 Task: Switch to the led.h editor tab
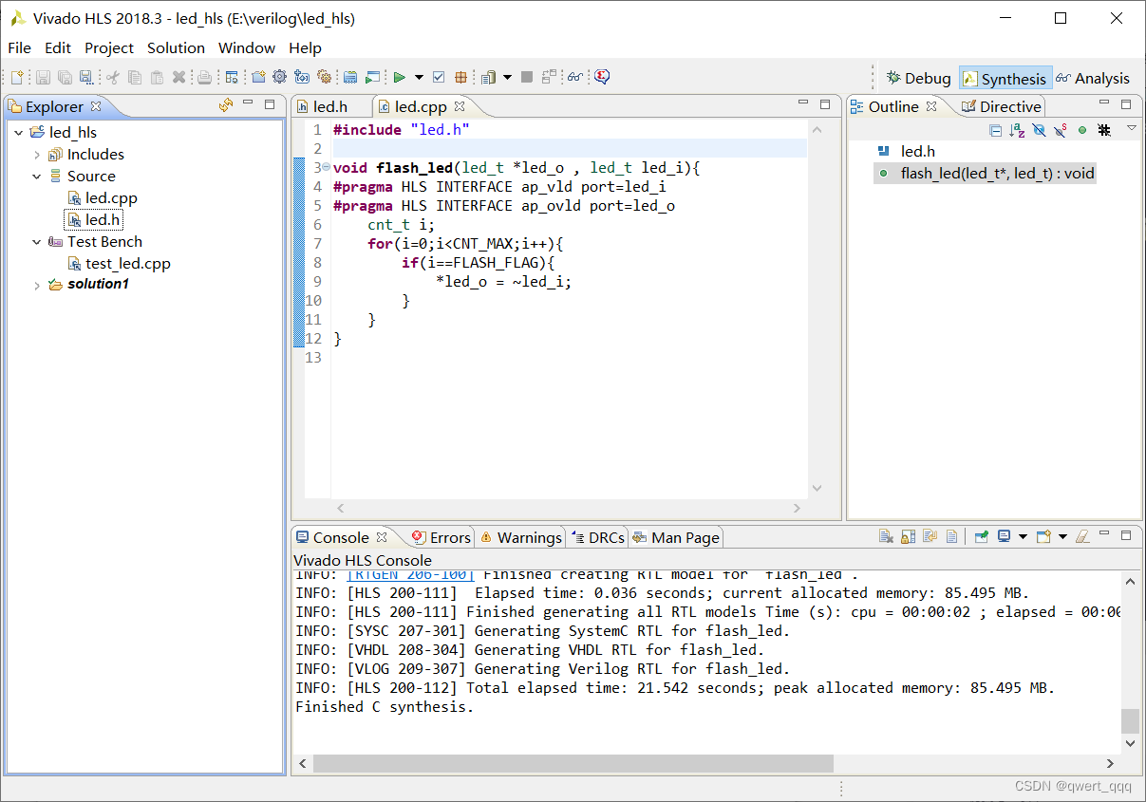(x=330, y=106)
